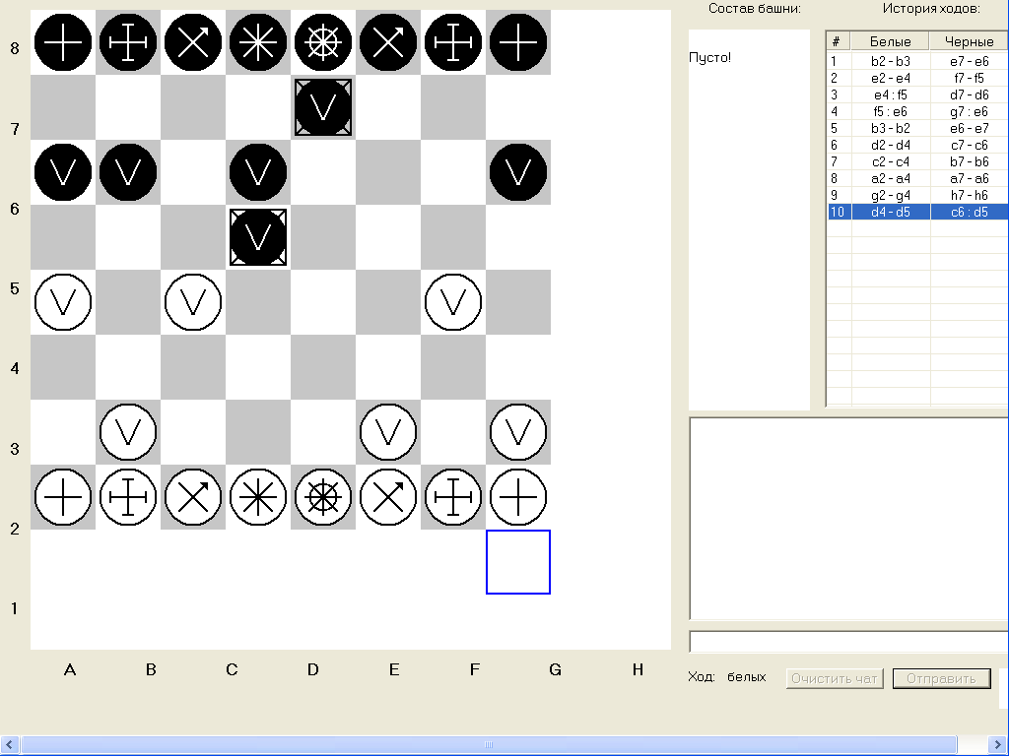Select white move 'c2 - c4' in history
This screenshot has height=756, width=1009.
pyautogui.click(x=891, y=161)
